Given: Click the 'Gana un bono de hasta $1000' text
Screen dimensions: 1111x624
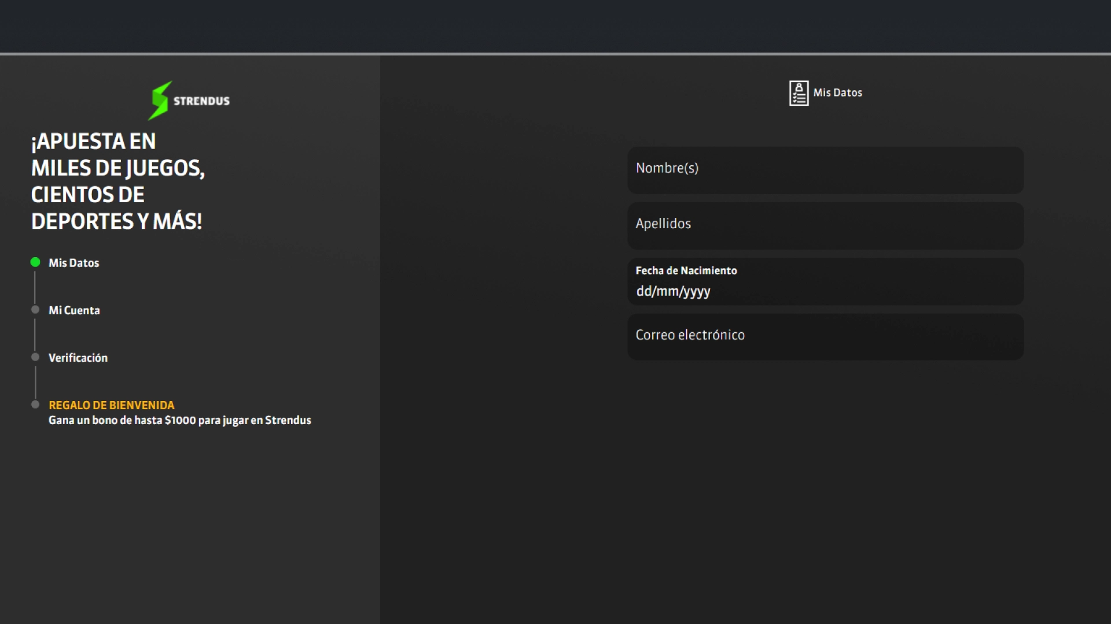Looking at the screenshot, I should 180,420.
